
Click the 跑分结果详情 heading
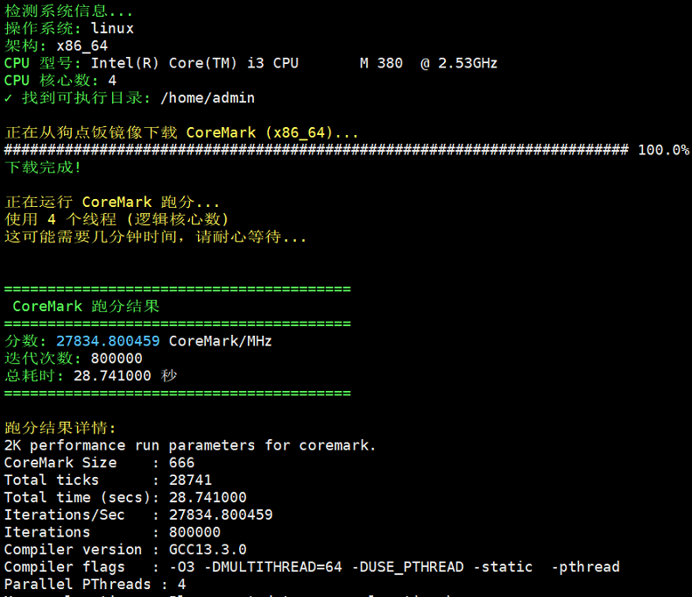[60, 428]
